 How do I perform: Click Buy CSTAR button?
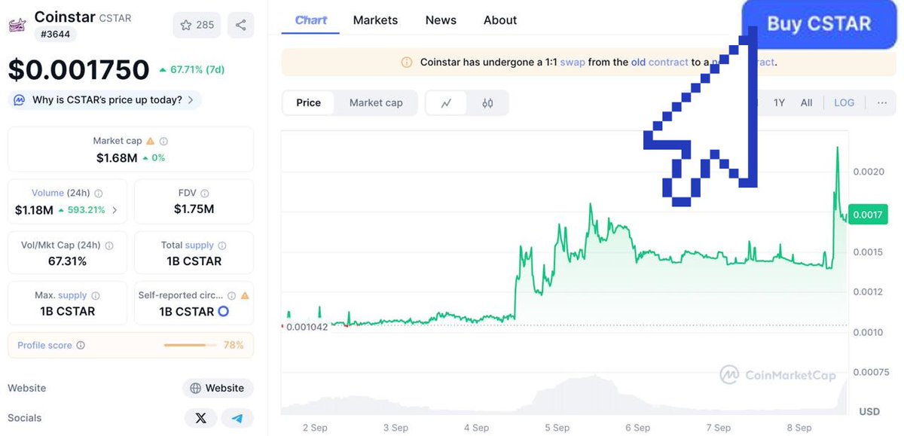[x=819, y=24]
